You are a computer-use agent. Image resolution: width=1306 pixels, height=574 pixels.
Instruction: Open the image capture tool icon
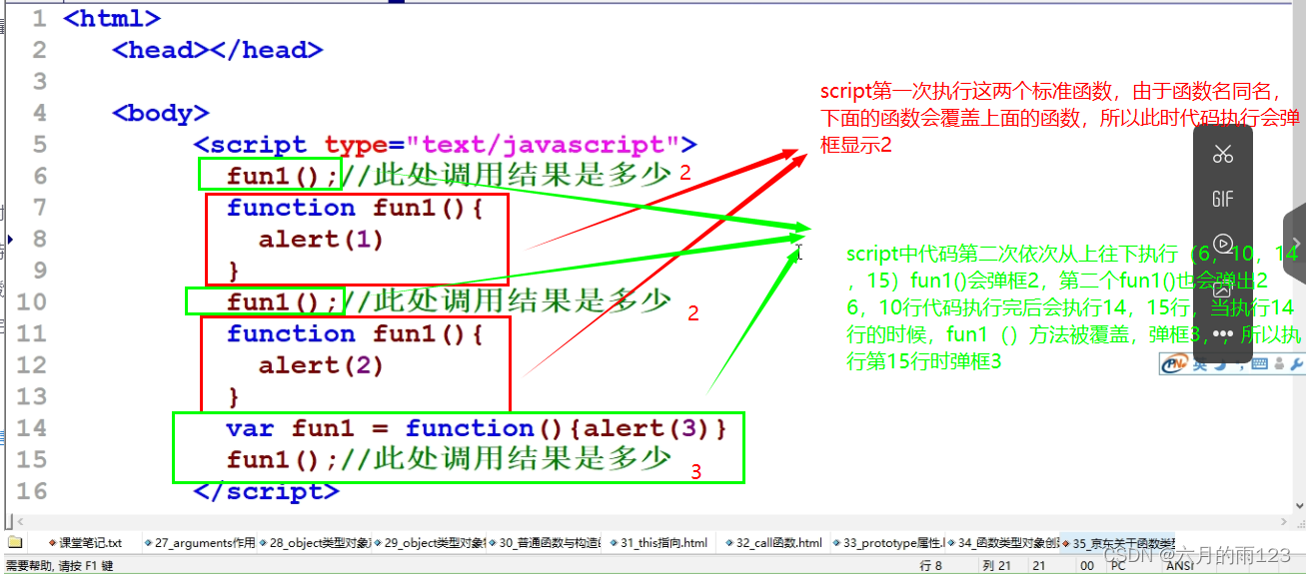[1223, 289]
